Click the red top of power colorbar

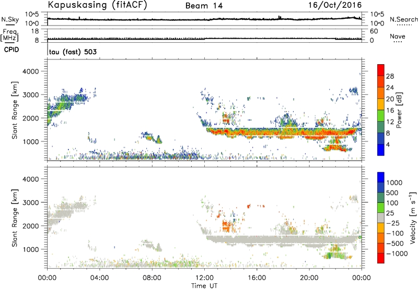381,69
